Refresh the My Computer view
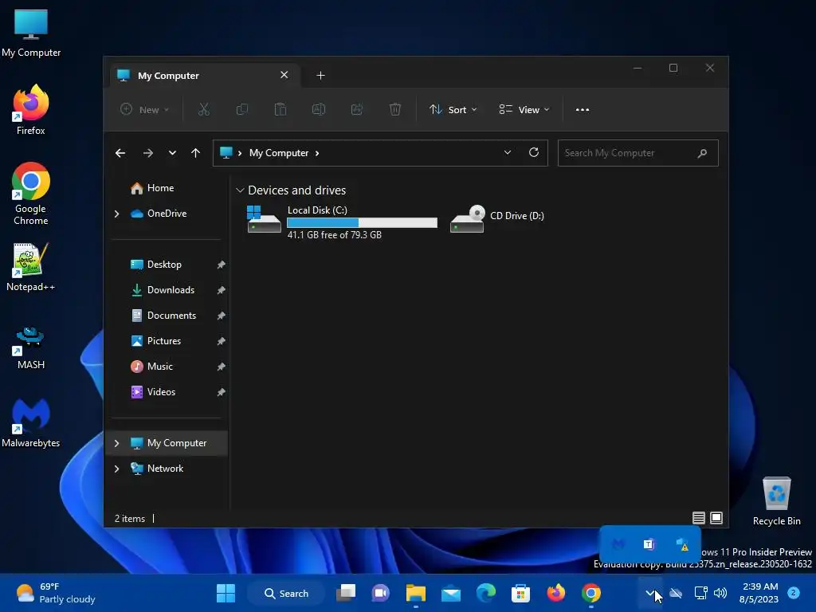The image size is (816, 612). pos(533,152)
